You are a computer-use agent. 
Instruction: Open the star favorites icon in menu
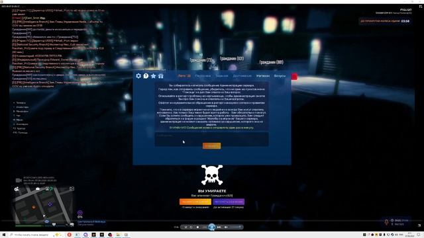tap(153, 76)
